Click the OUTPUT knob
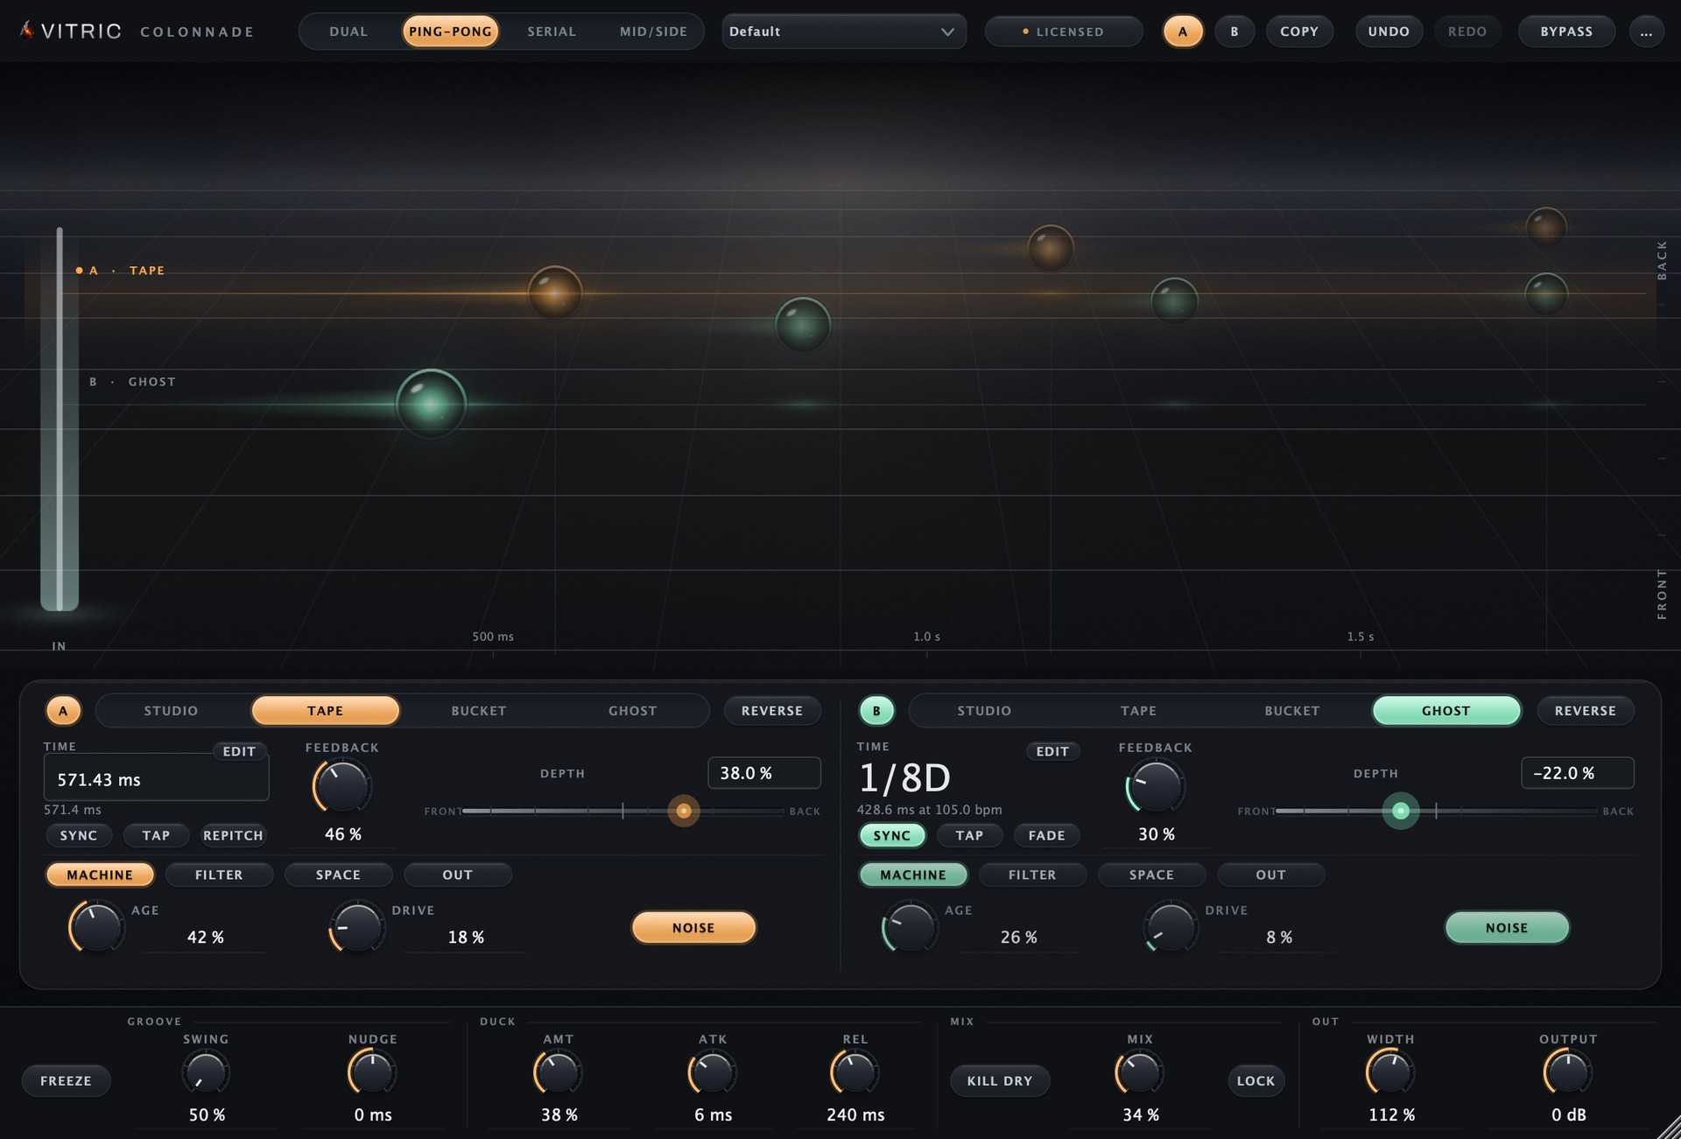1681x1139 pixels. point(1568,1072)
